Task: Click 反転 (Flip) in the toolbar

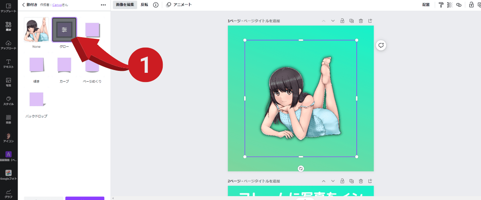Action: pyautogui.click(x=144, y=5)
